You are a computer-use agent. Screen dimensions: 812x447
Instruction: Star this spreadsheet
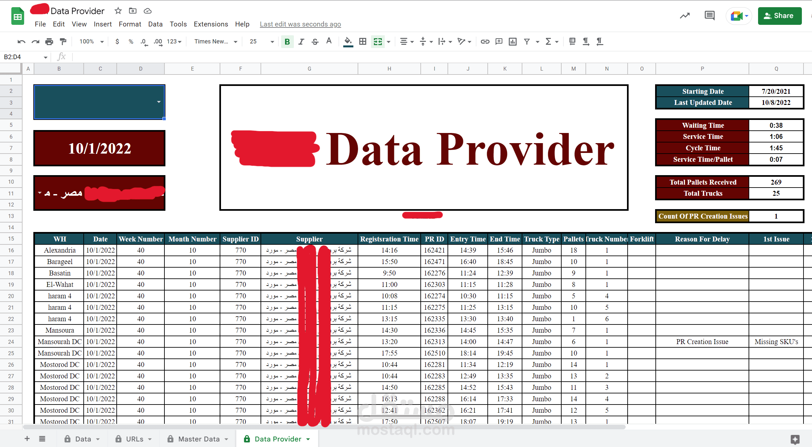(118, 11)
